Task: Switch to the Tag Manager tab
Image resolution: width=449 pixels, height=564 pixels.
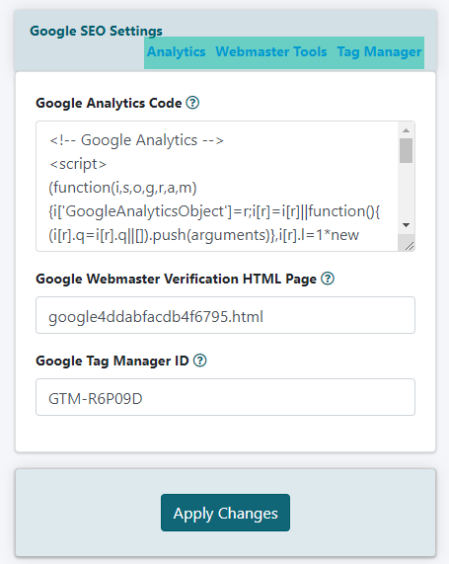Action: 379,52
